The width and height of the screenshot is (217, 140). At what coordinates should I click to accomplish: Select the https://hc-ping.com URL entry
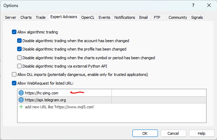pos(41,93)
